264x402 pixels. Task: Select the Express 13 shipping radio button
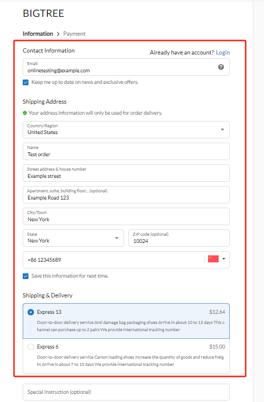coord(31,312)
